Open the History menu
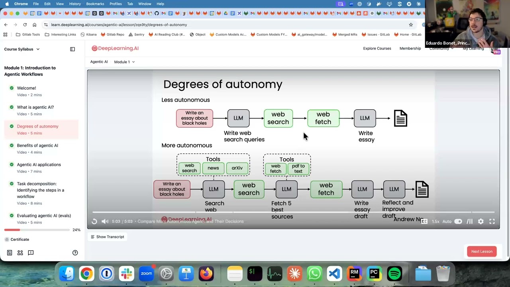 tap(75, 4)
